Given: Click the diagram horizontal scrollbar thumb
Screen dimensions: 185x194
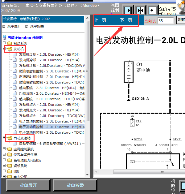Looking at the screenshot, I should 149,172.
